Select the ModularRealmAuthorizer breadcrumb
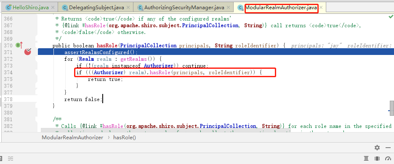 coord(72,138)
